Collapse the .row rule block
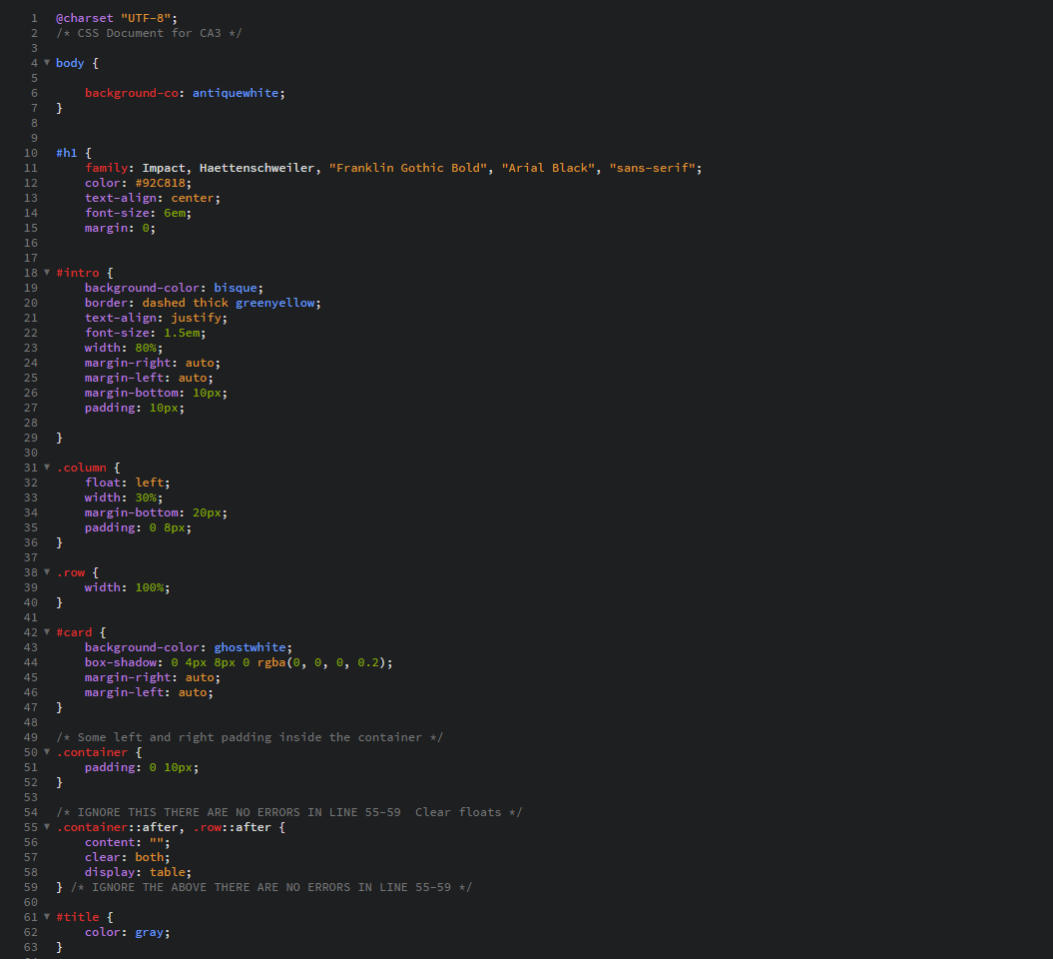This screenshot has width=1053, height=959. [46, 572]
